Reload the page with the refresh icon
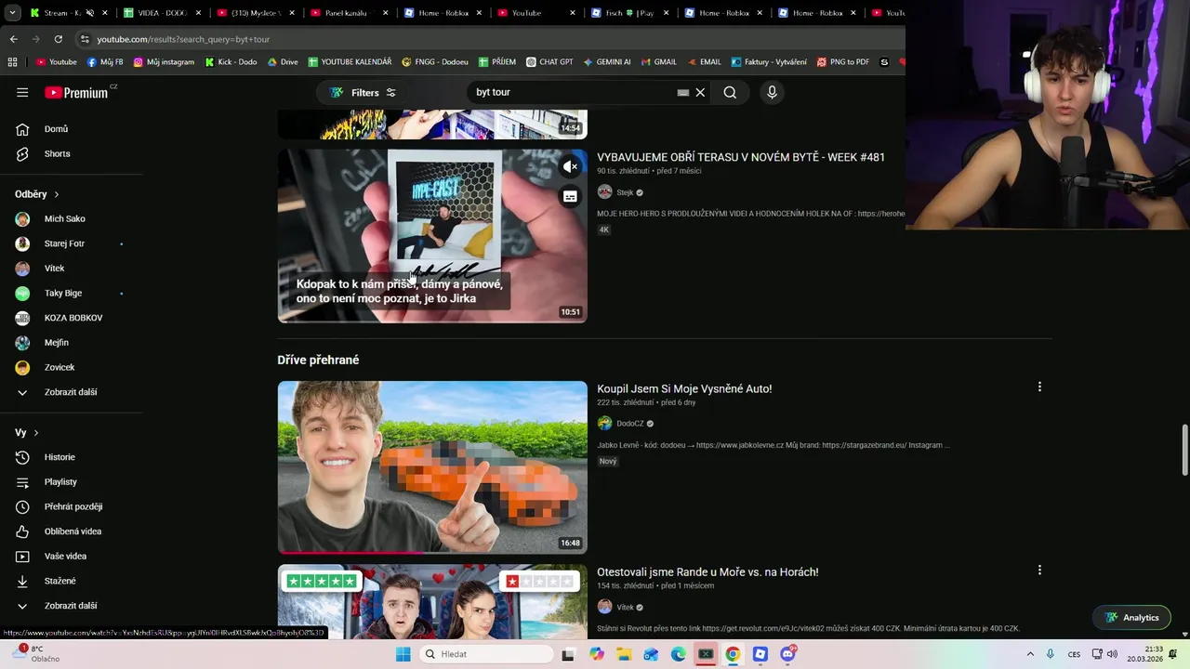This screenshot has width=1190, height=669. point(58,39)
